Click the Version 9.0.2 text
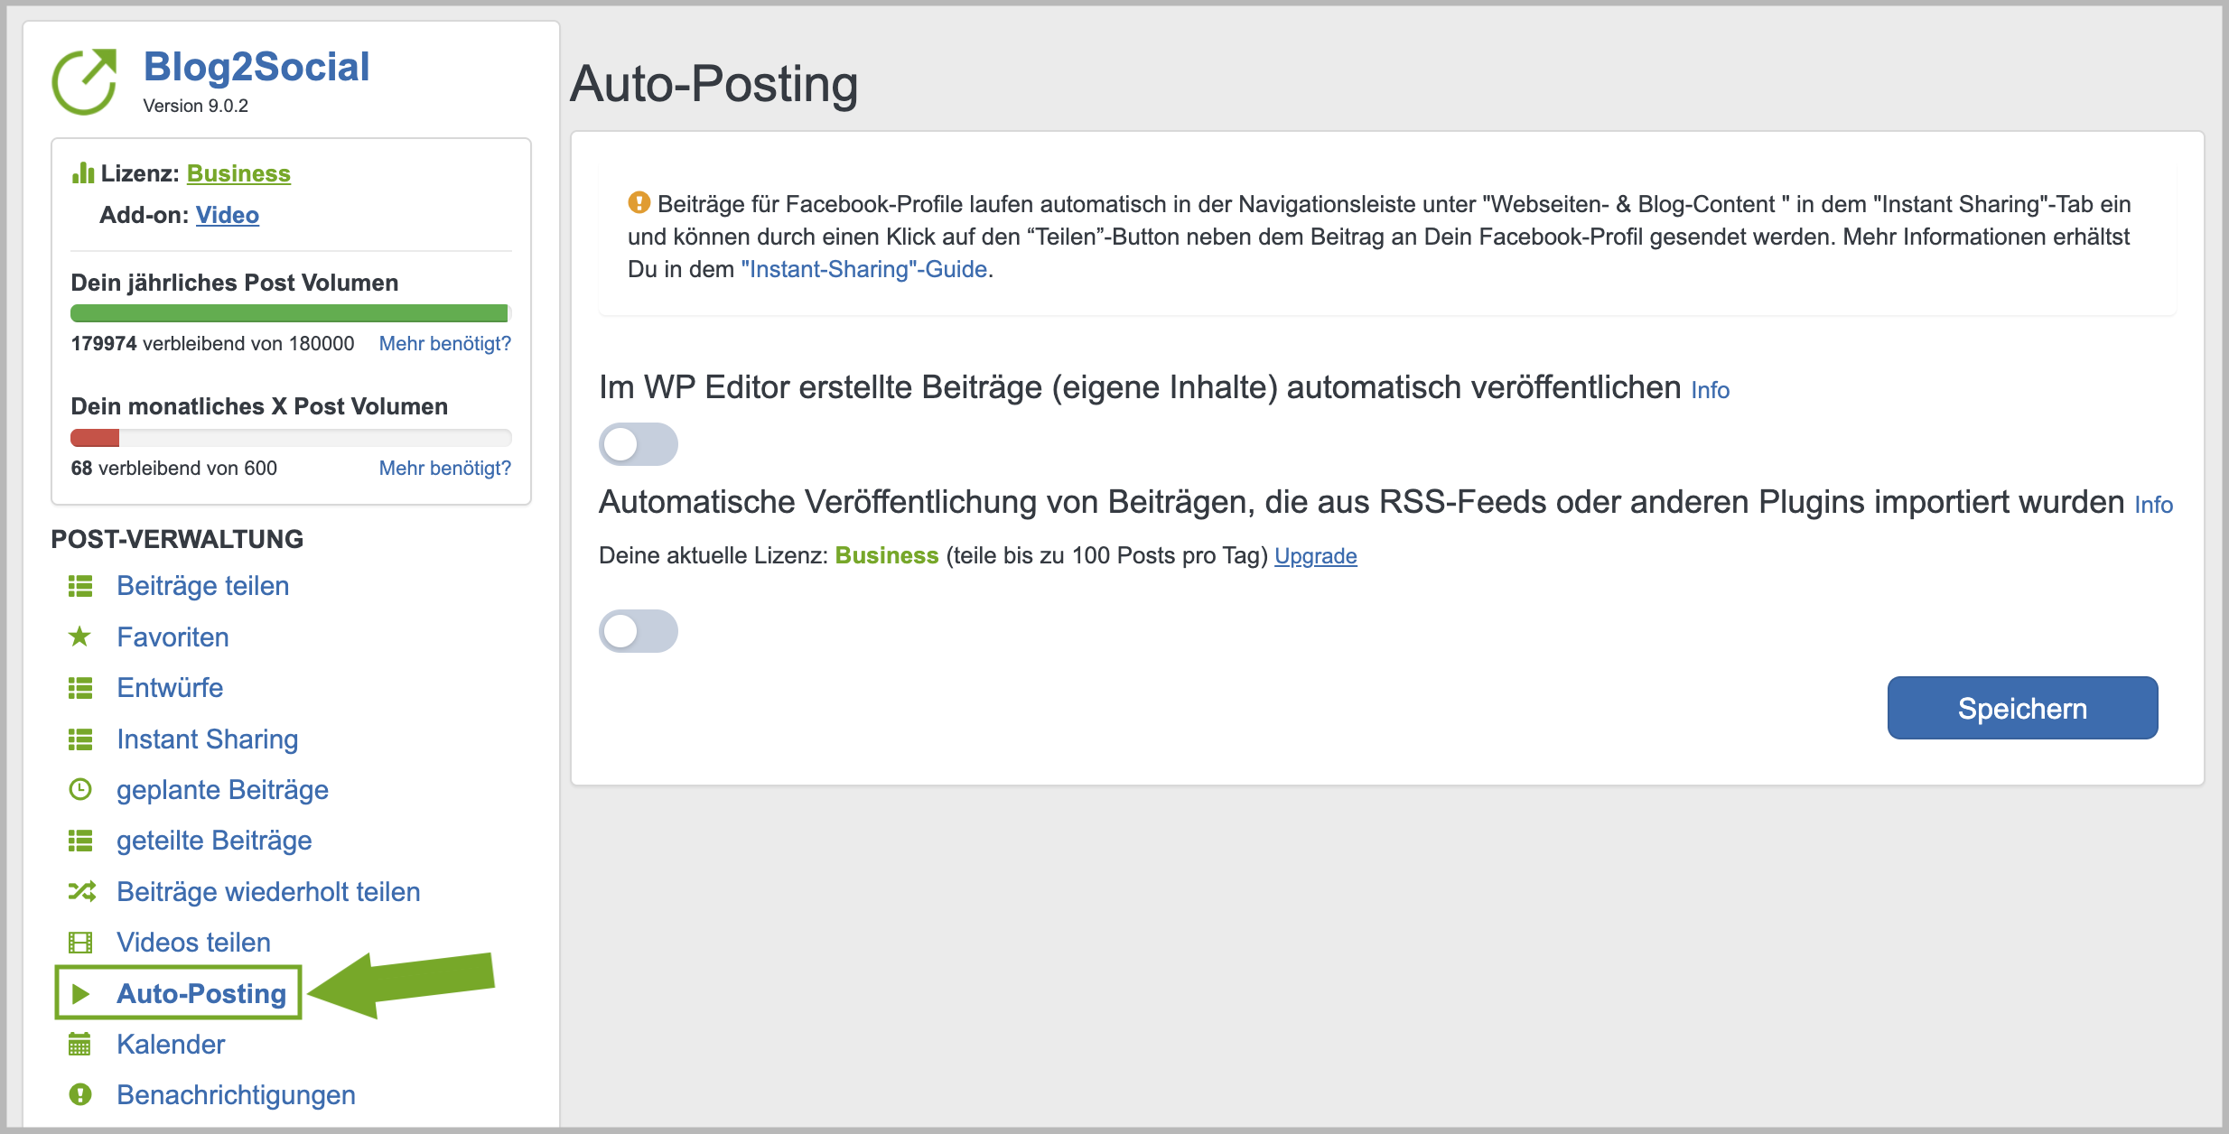Viewport: 2229px width, 1134px height. [195, 106]
